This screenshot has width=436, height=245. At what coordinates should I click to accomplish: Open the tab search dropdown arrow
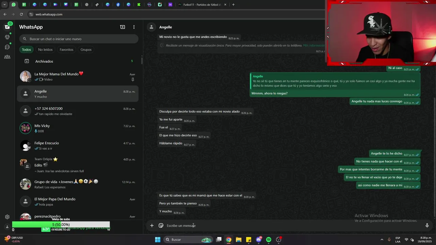[4, 5]
